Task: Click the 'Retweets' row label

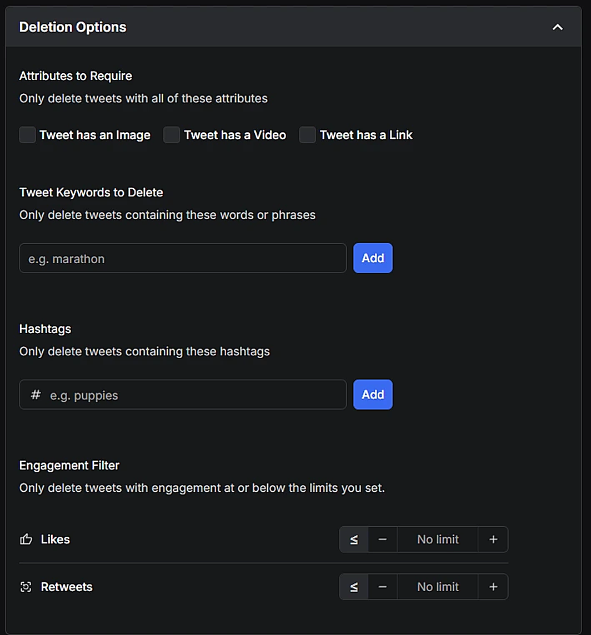Action: point(67,587)
